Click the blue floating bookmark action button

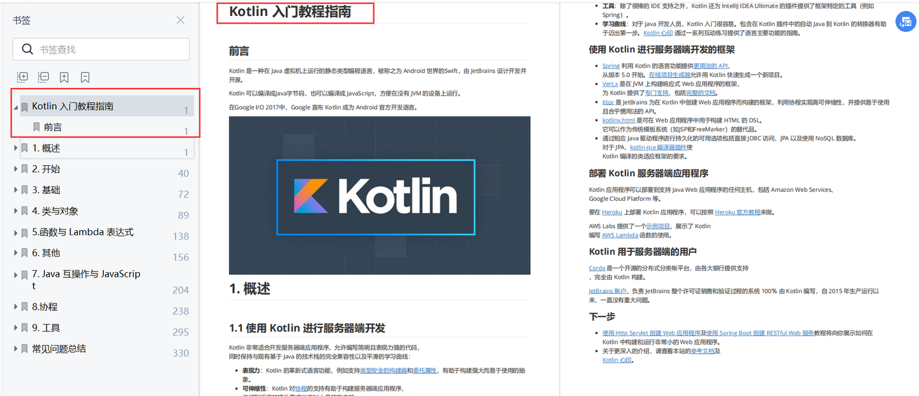[x=906, y=21]
